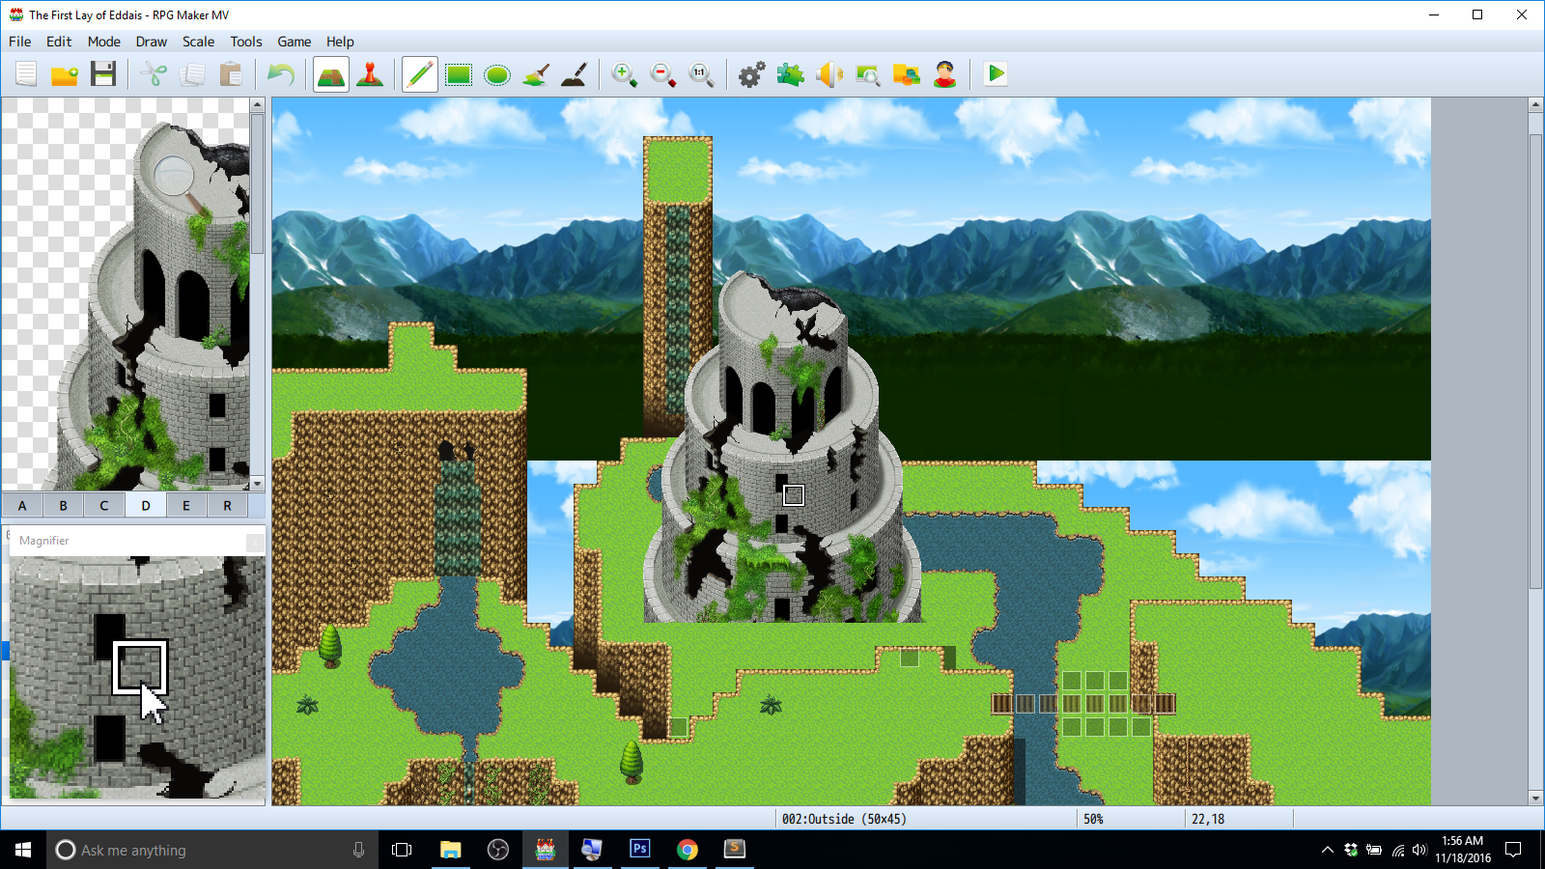Select the Flood Fill tool
The image size is (1545, 869).
coord(536,74)
